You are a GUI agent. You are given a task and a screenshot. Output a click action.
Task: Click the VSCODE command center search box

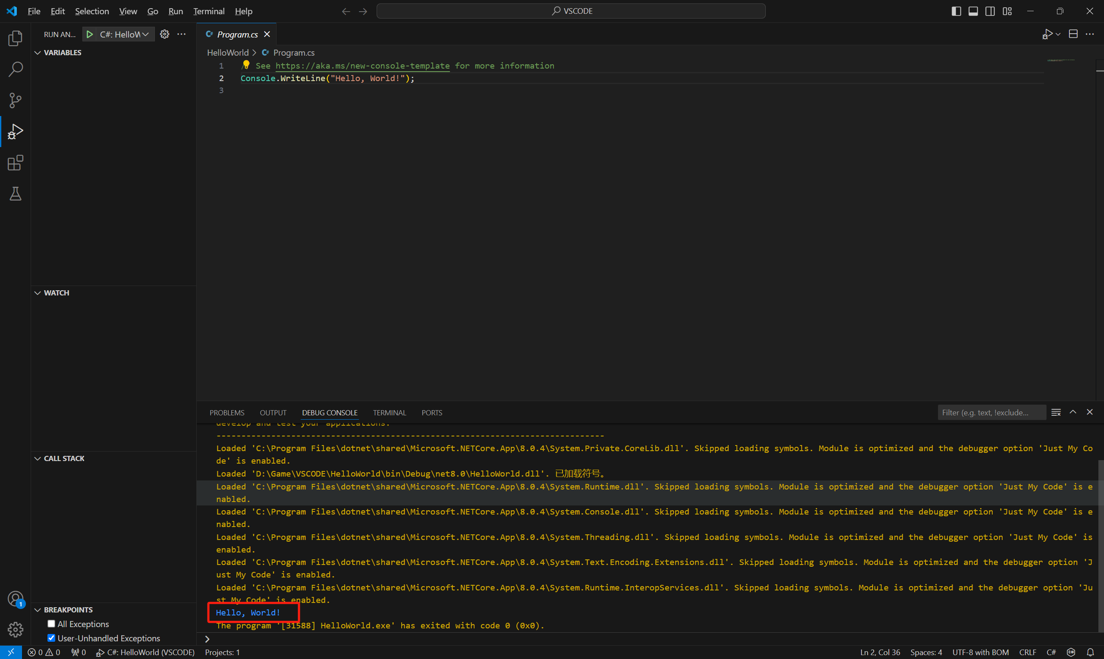point(571,11)
